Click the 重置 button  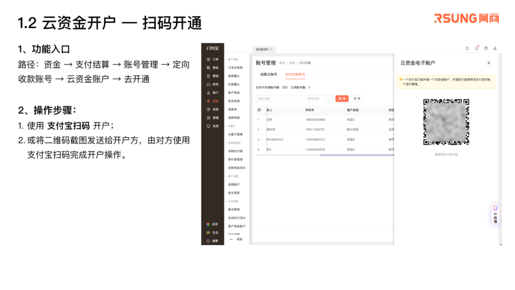click(x=357, y=98)
